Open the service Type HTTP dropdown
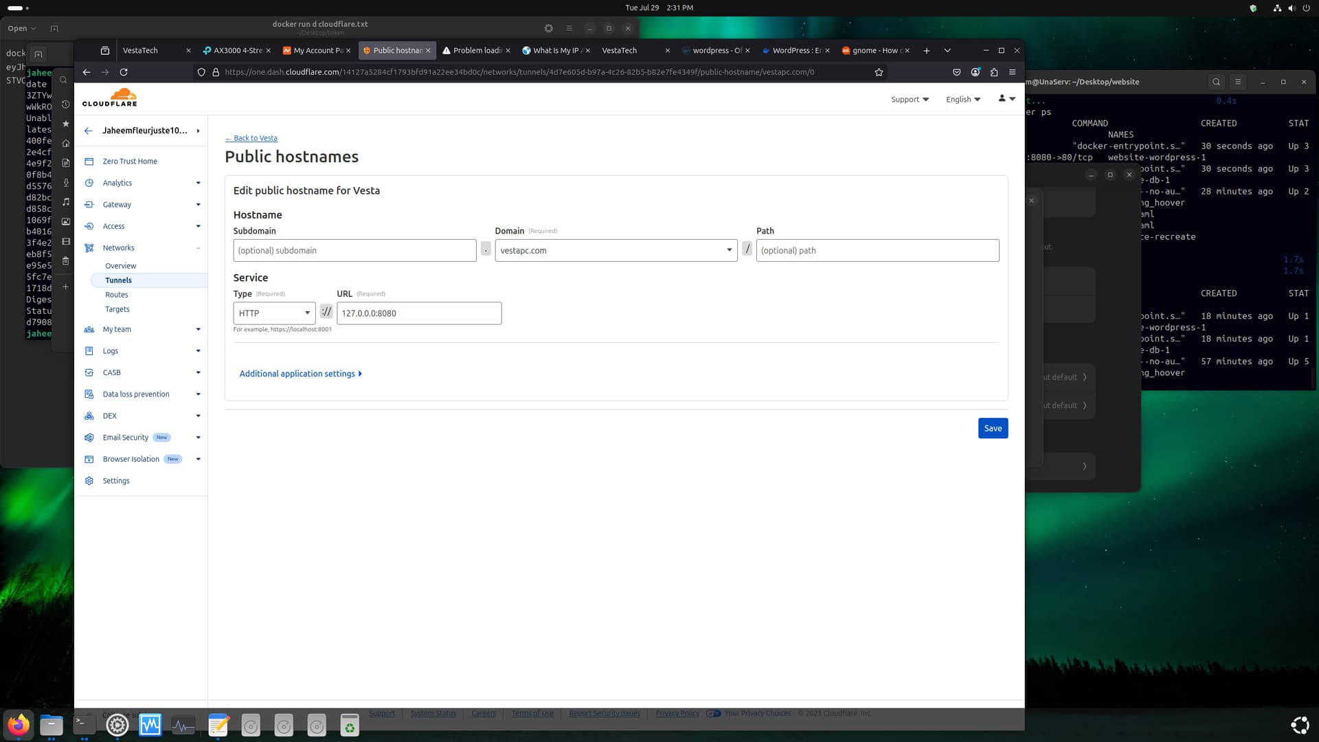 point(274,313)
